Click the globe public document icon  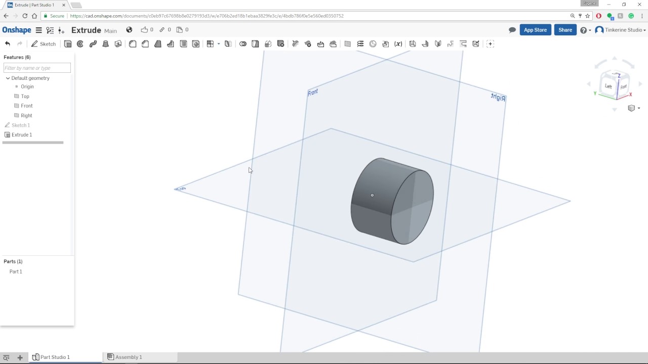click(129, 30)
